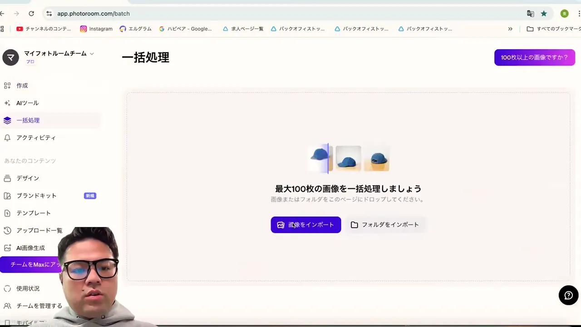Open the デザイン section
This screenshot has height=327, width=581.
pos(28,178)
